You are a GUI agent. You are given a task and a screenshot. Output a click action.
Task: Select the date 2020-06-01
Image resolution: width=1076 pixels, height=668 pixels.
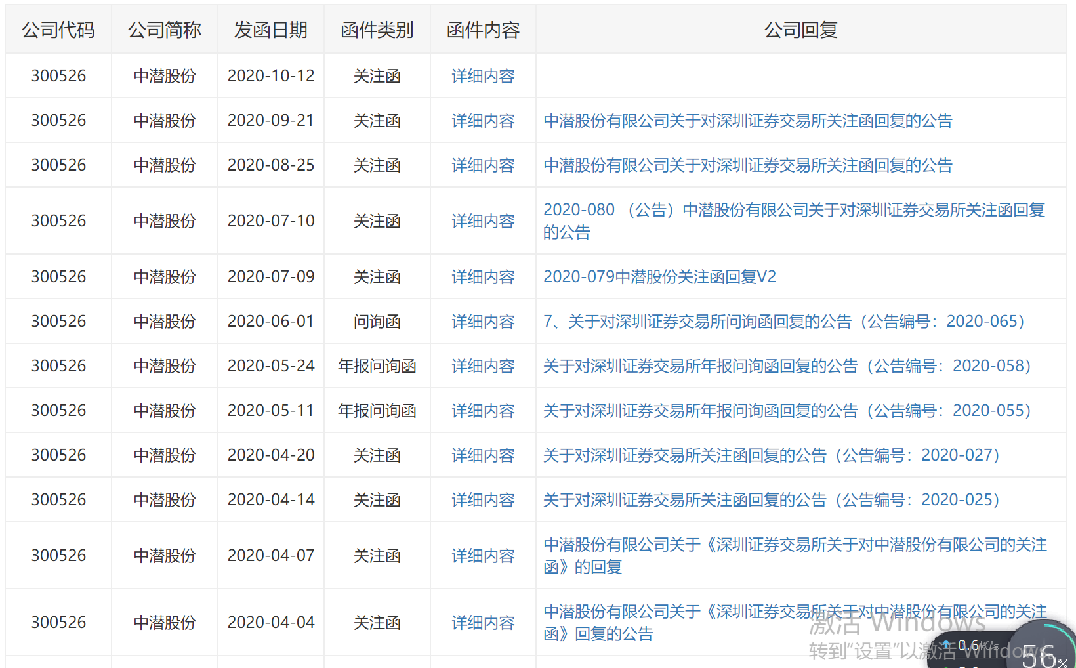(271, 322)
